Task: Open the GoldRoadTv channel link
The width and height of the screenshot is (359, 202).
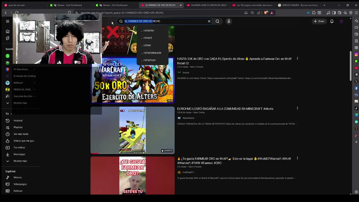Action: point(188,172)
